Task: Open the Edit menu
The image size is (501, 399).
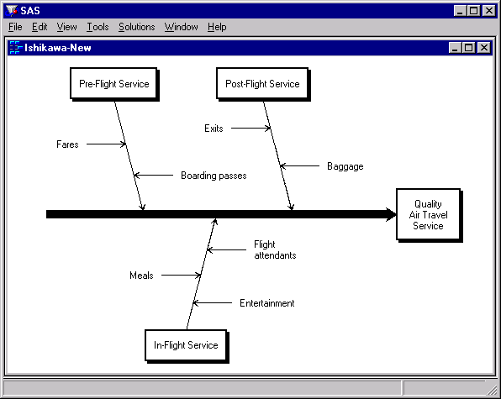Action: pyautogui.click(x=40, y=27)
